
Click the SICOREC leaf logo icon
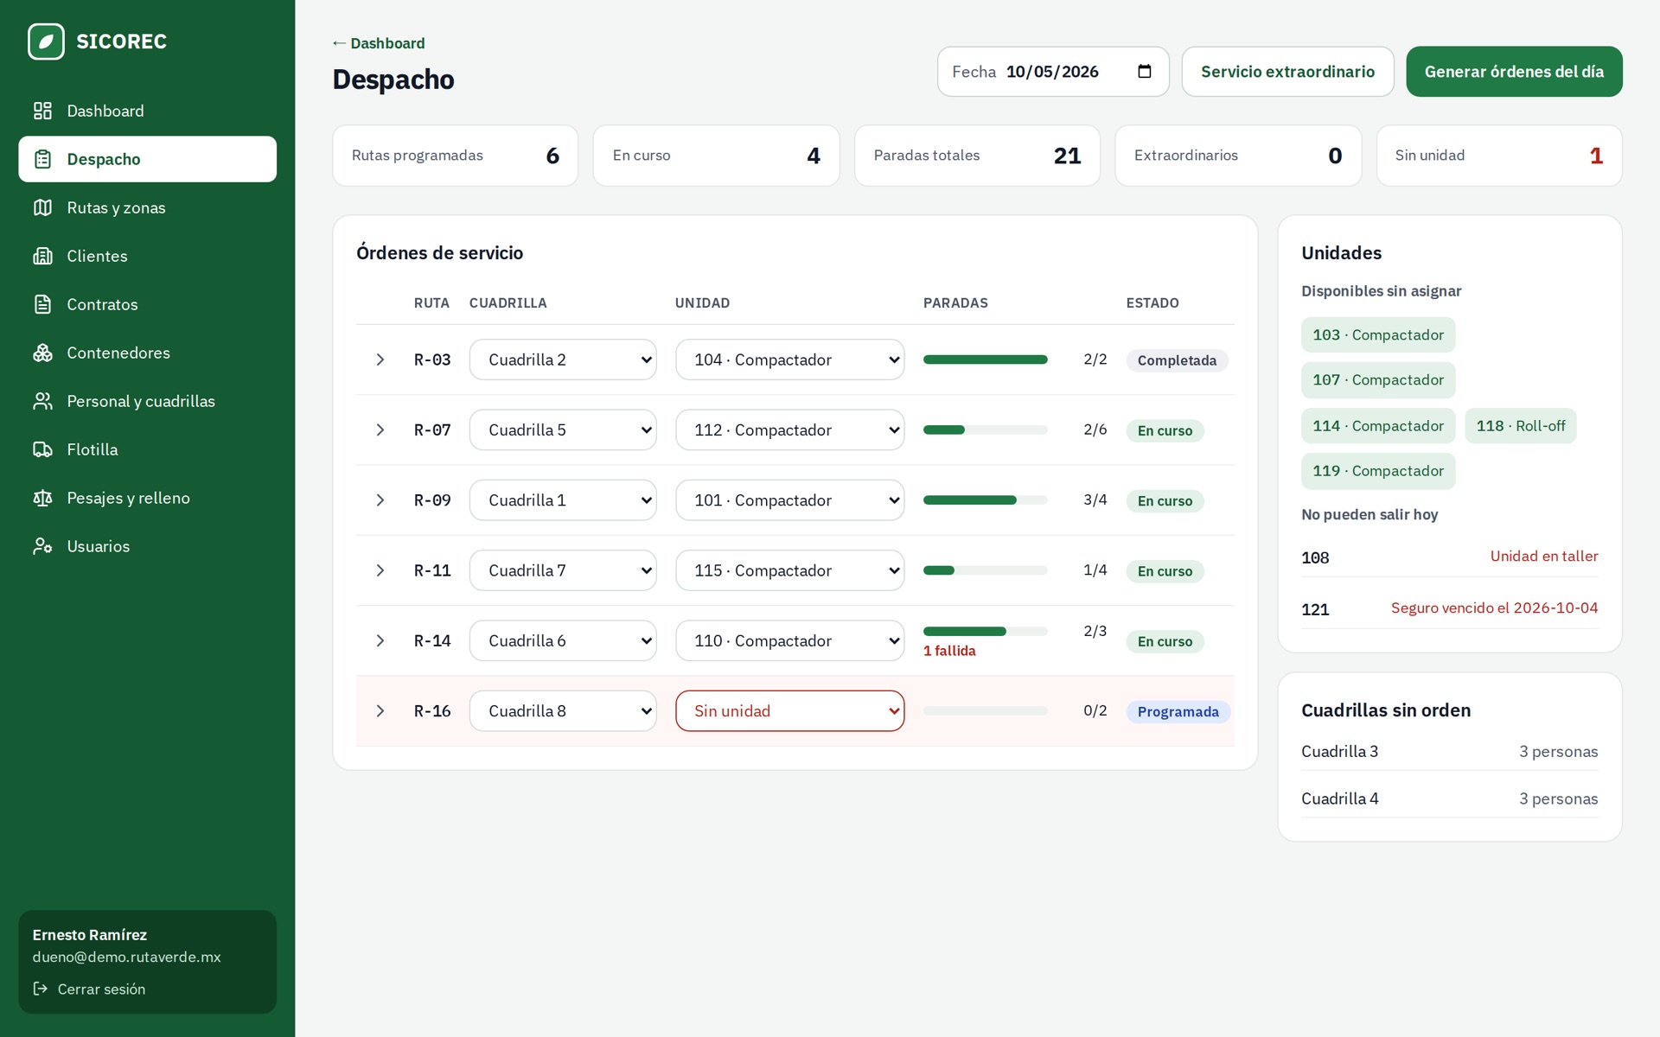click(46, 41)
